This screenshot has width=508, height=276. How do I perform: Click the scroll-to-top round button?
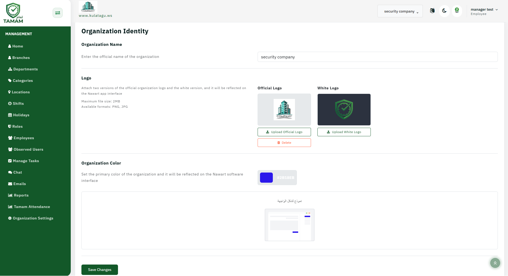coord(495,263)
